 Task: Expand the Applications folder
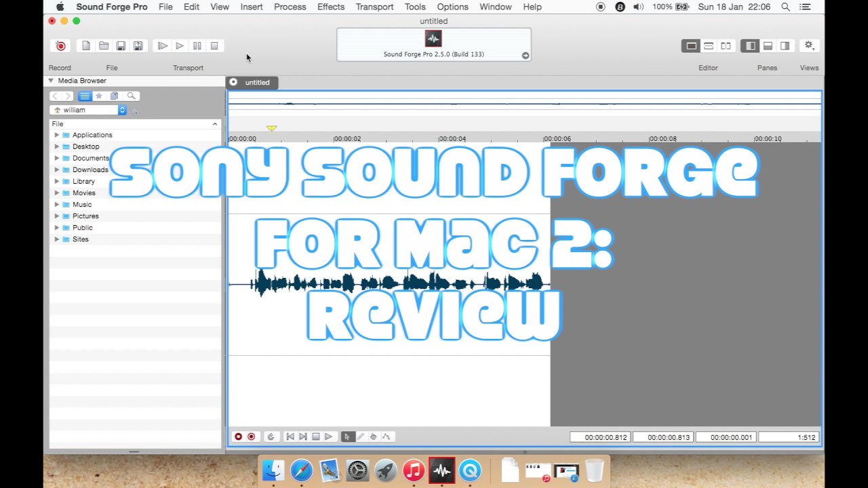point(56,135)
